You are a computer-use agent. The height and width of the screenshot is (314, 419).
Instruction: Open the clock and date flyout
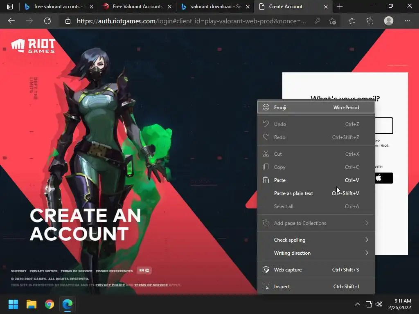(399, 304)
